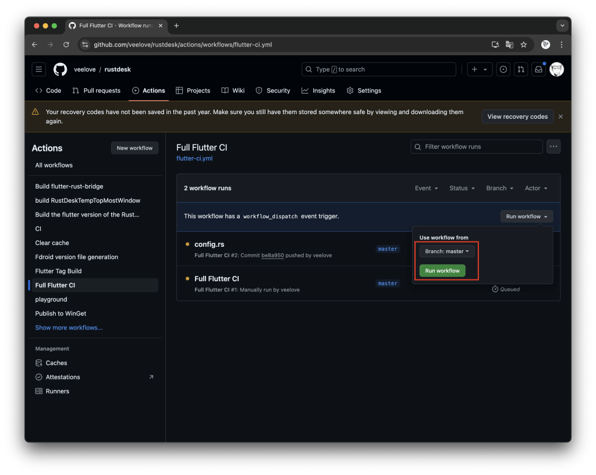Expand the Status filter dropdown
The height and width of the screenshot is (475, 596).
[462, 188]
